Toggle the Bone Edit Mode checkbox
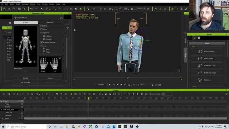Viewport: 229px width, 129px height. click(x=15, y=18)
